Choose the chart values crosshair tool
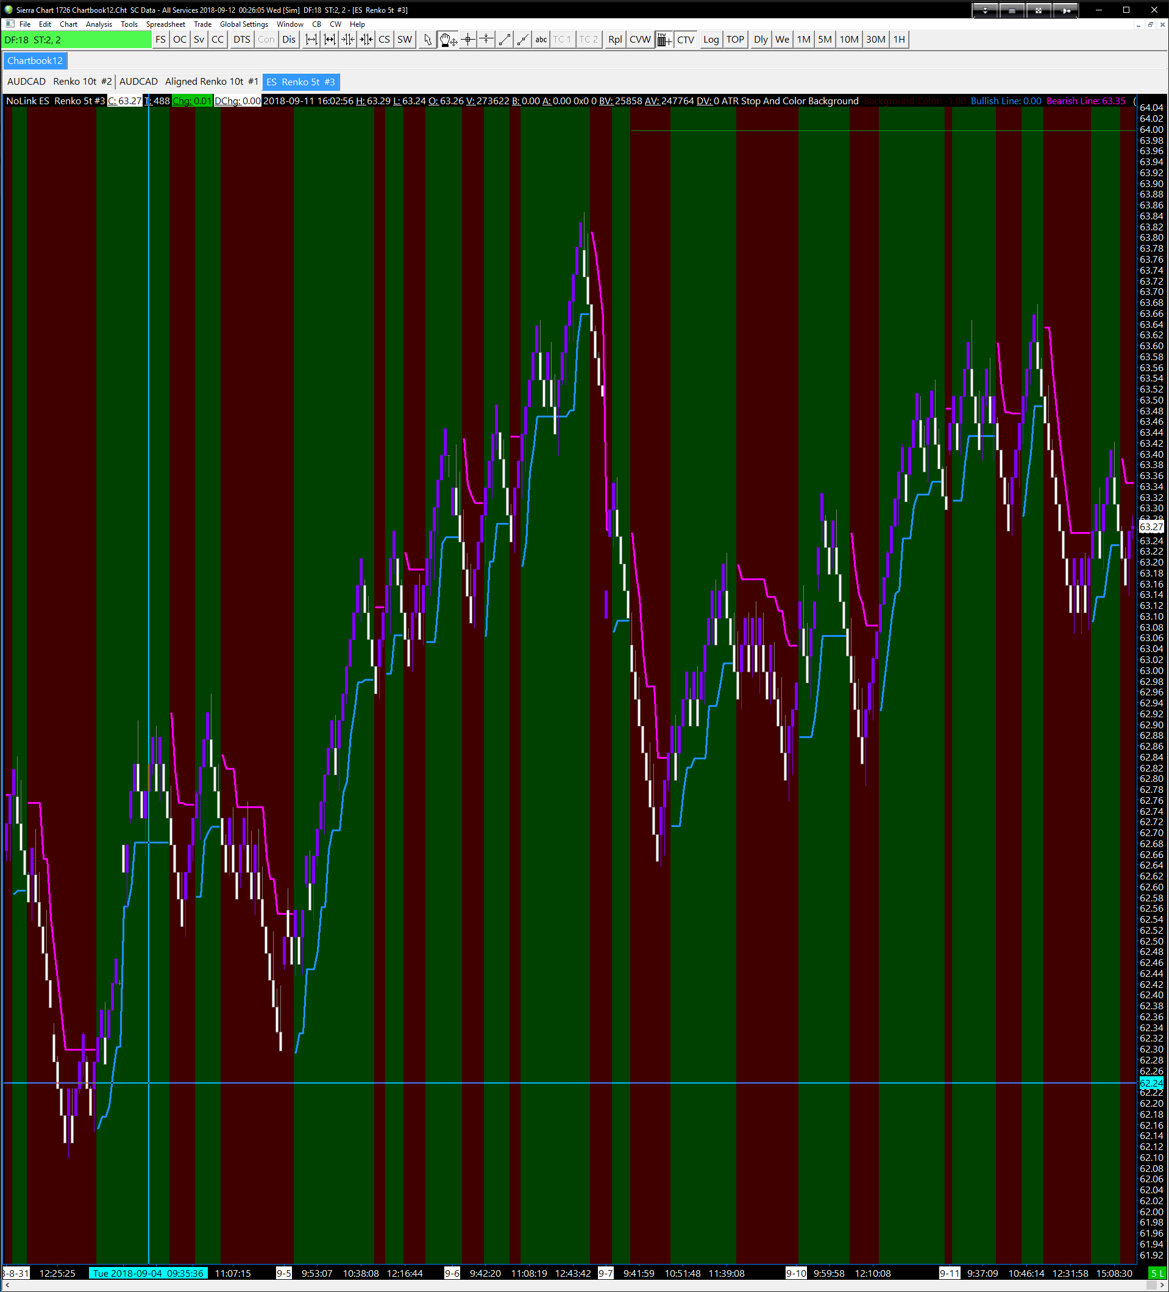Screen dimensions: 1169x1292 468,40
